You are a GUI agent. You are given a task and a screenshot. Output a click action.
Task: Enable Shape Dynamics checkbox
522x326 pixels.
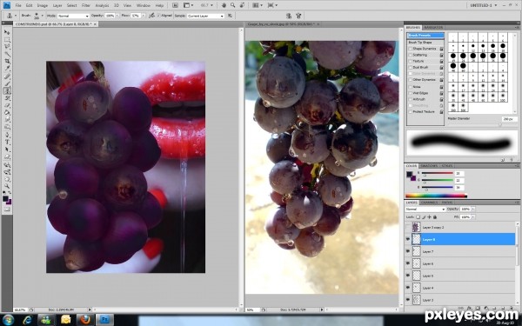[411, 49]
